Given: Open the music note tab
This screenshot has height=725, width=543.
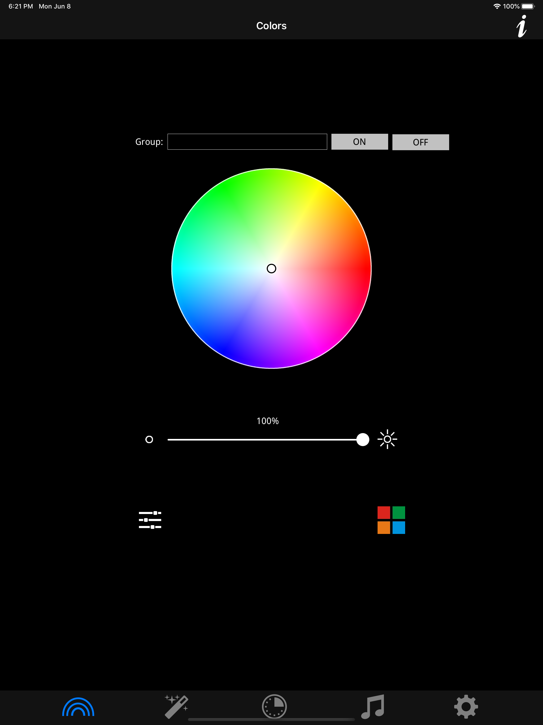Looking at the screenshot, I should (373, 706).
